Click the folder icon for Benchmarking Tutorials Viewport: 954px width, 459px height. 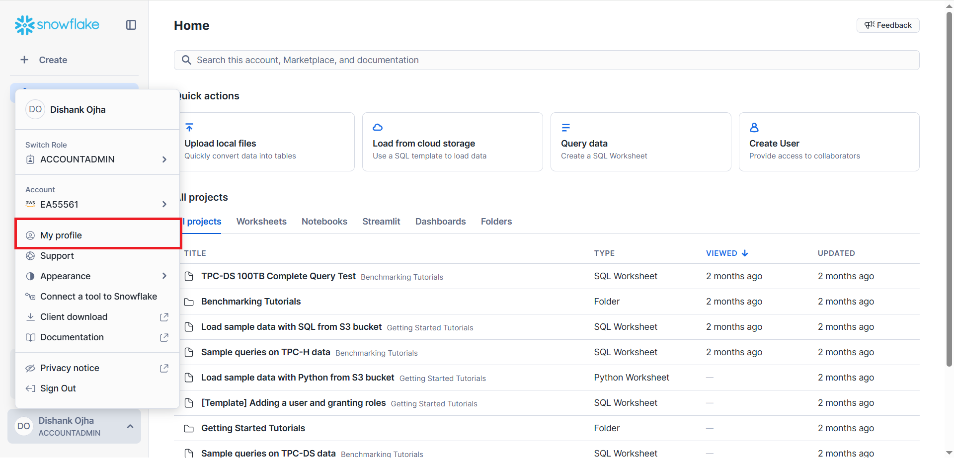pos(189,302)
